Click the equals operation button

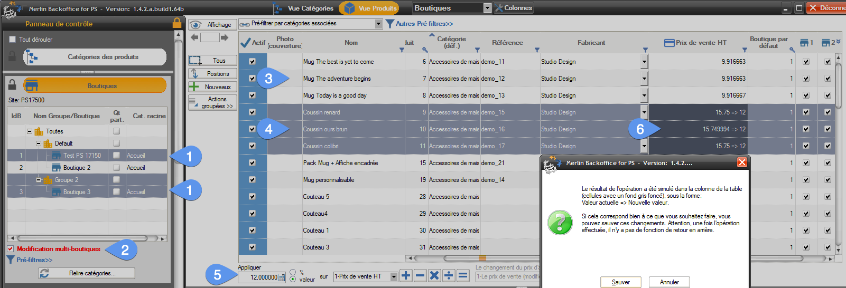pyautogui.click(x=463, y=275)
